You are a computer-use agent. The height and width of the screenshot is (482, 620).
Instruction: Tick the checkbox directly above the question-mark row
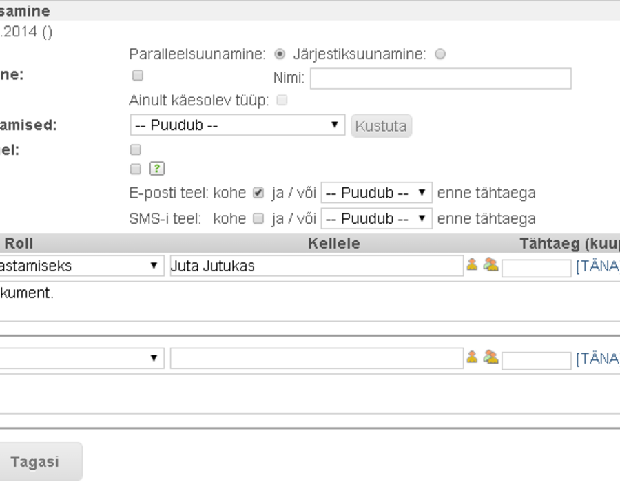point(136,149)
